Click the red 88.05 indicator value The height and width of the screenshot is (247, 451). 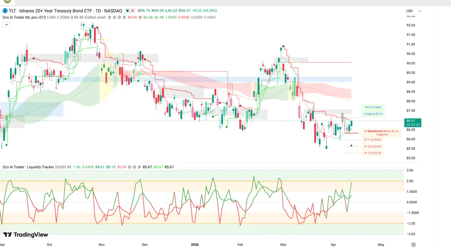(x=132, y=17)
